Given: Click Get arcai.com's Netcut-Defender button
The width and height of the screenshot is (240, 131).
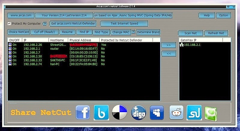Looking at the screenshot, I should click(x=73, y=24).
